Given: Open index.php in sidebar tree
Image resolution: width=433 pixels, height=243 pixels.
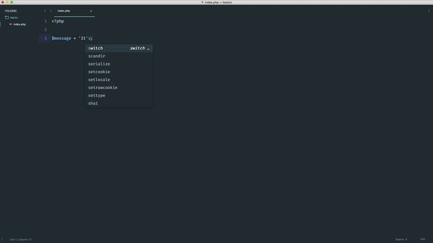Looking at the screenshot, I should pyautogui.click(x=20, y=24).
